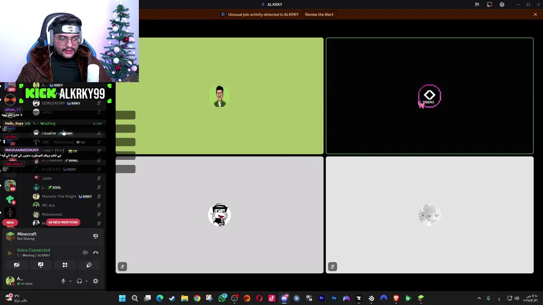Open the soundboard icon
This screenshot has width=543, height=305.
click(89, 265)
